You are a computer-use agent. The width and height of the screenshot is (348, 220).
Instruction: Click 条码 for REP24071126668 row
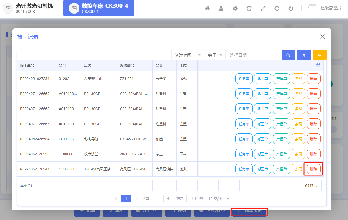coord(298,109)
